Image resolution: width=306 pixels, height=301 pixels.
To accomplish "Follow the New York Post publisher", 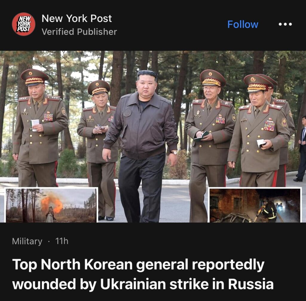I will pyautogui.click(x=243, y=24).
